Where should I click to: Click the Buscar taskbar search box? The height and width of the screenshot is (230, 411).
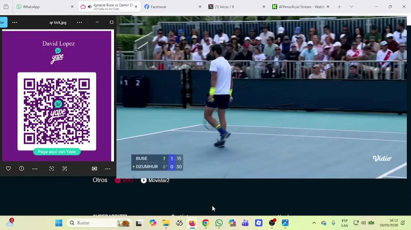(99, 223)
